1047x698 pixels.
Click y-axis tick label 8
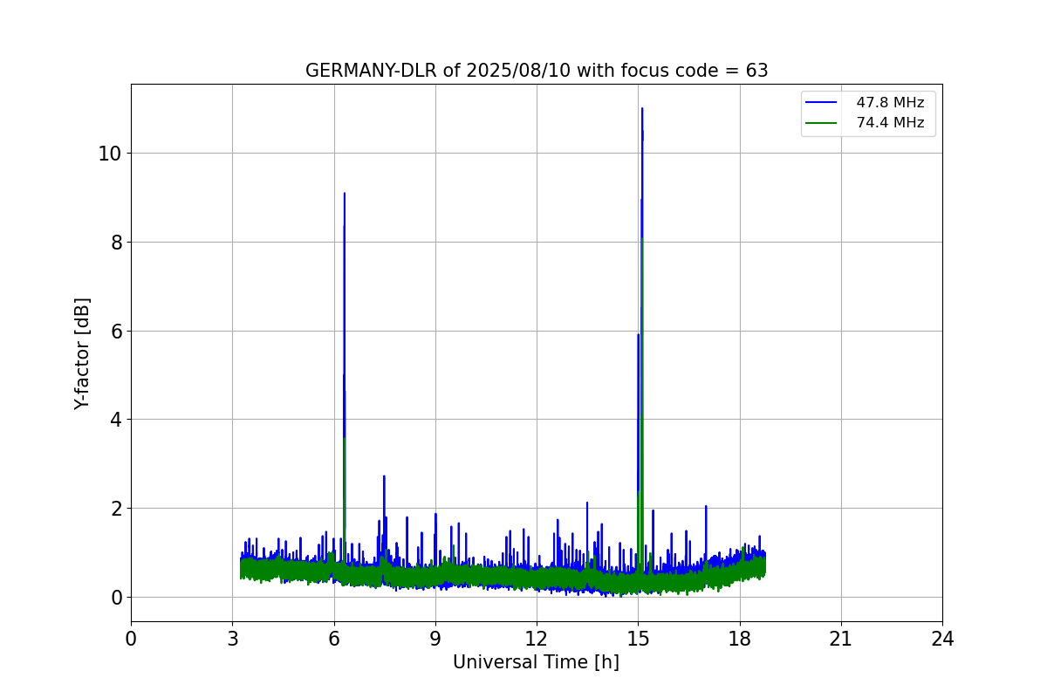click(x=115, y=243)
